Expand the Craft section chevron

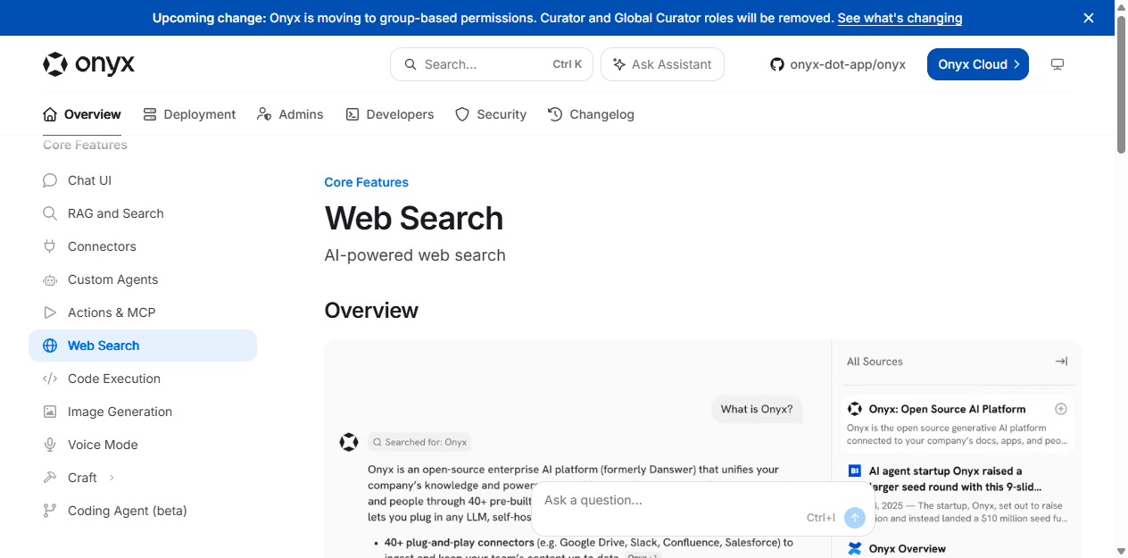point(112,478)
